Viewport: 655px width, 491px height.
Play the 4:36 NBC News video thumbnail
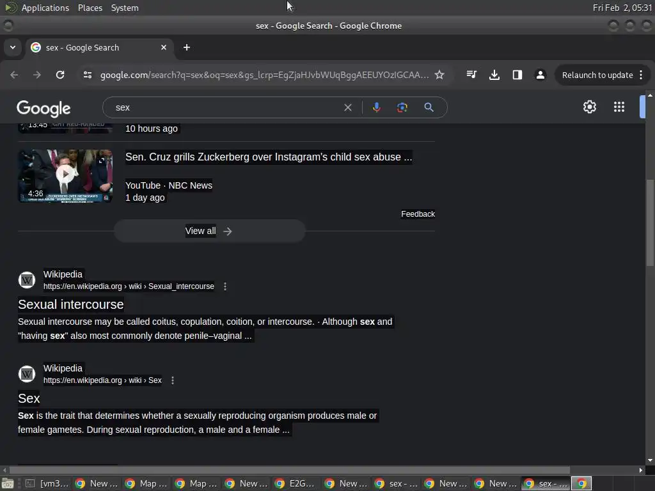pos(65,176)
